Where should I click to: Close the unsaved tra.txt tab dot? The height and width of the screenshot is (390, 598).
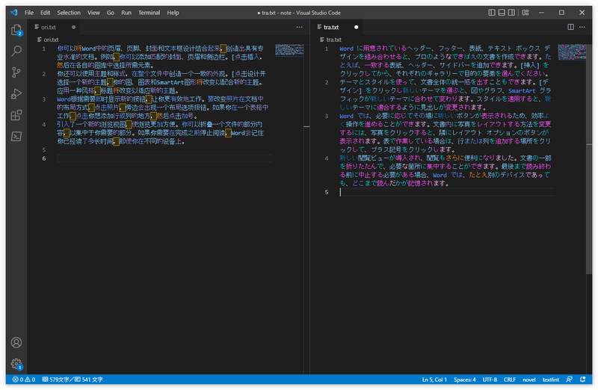[x=357, y=27]
